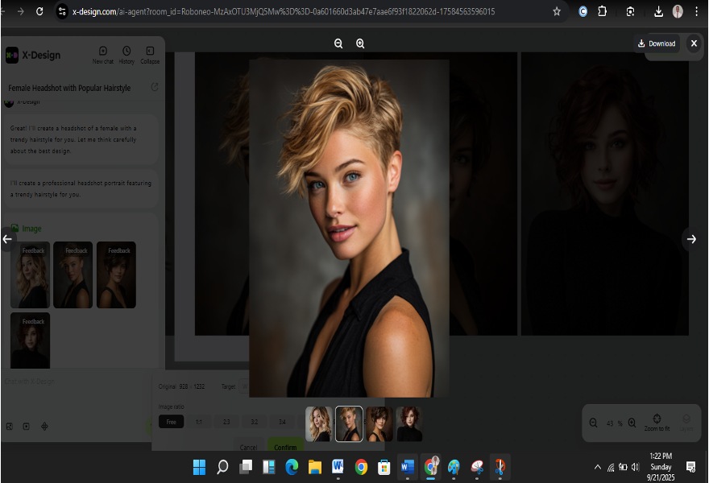Click the Download button in the viewer
Viewport: 709px width, 483px height.
click(657, 43)
